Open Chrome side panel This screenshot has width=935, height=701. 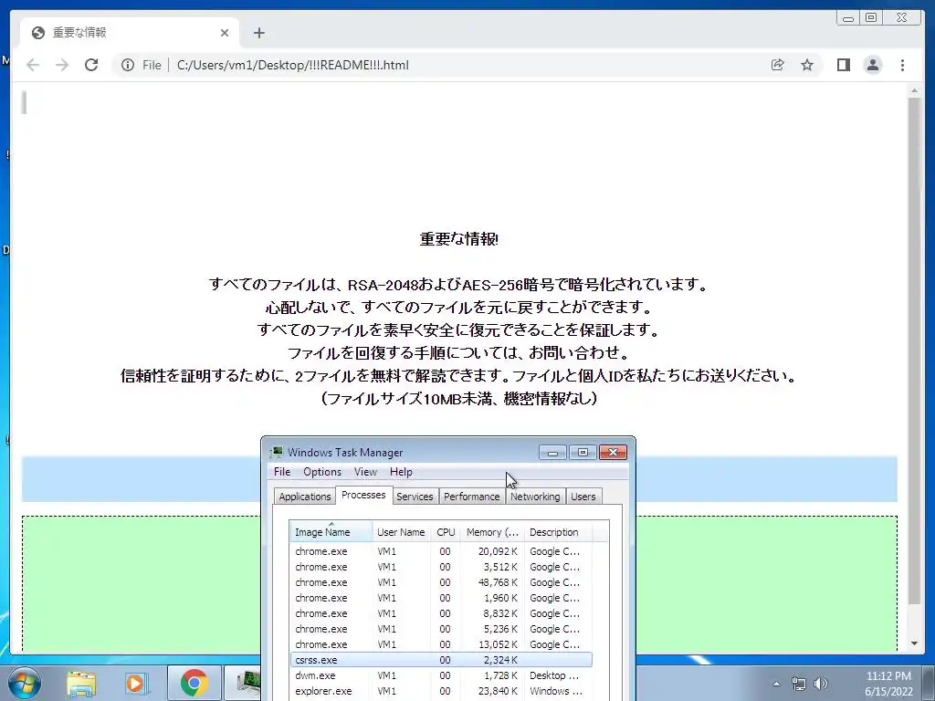tap(843, 65)
